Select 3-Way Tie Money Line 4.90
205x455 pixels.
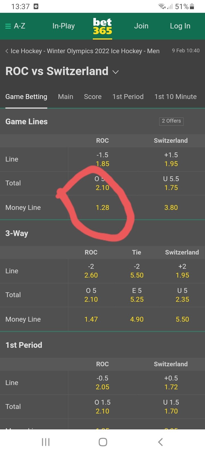coord(137,319)
